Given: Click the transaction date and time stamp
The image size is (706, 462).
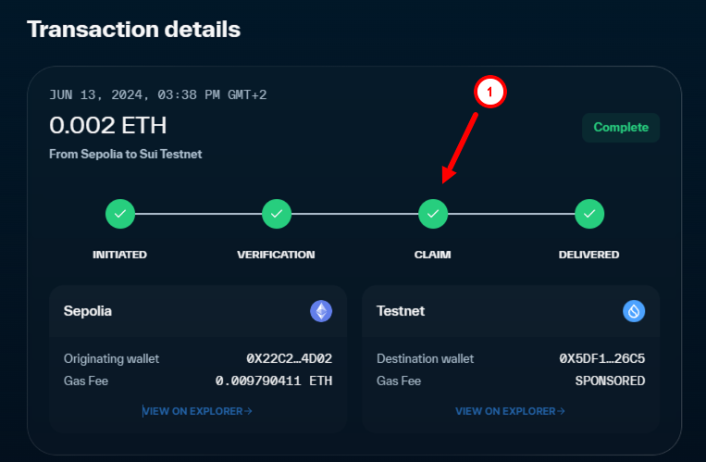Looking at the screenshot, I should 158,95.
